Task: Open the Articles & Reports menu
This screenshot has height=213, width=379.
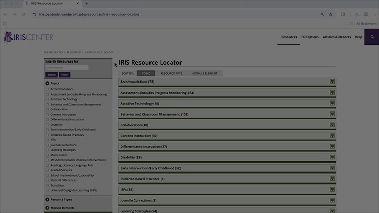Action: click(337, 37)
